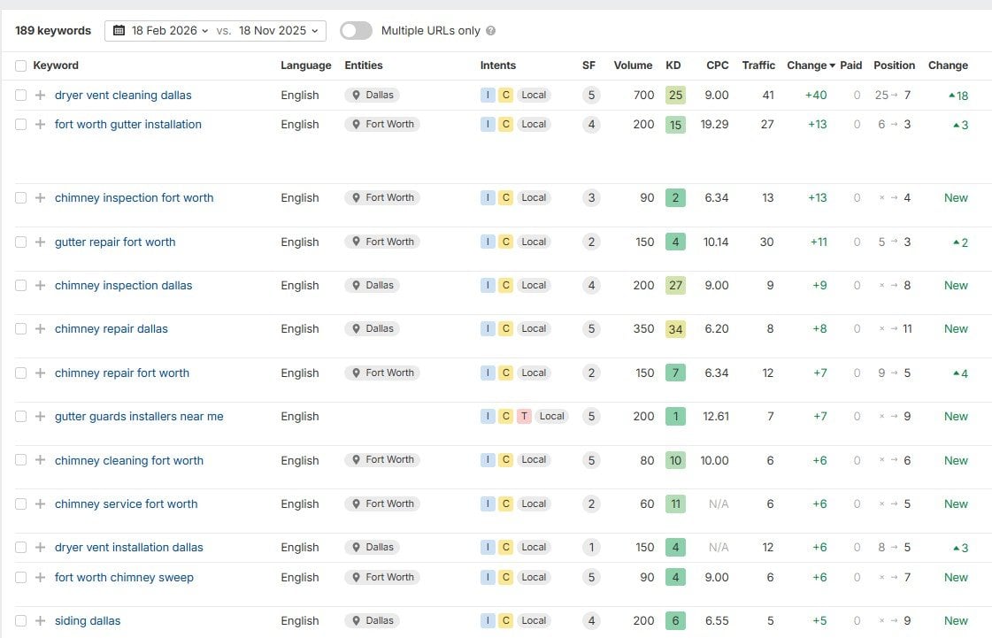Open the 18 Nov 2025 comparison dropdown
Image resolution: width=992 pixels, height=638 pixels.
pos(279,30)
